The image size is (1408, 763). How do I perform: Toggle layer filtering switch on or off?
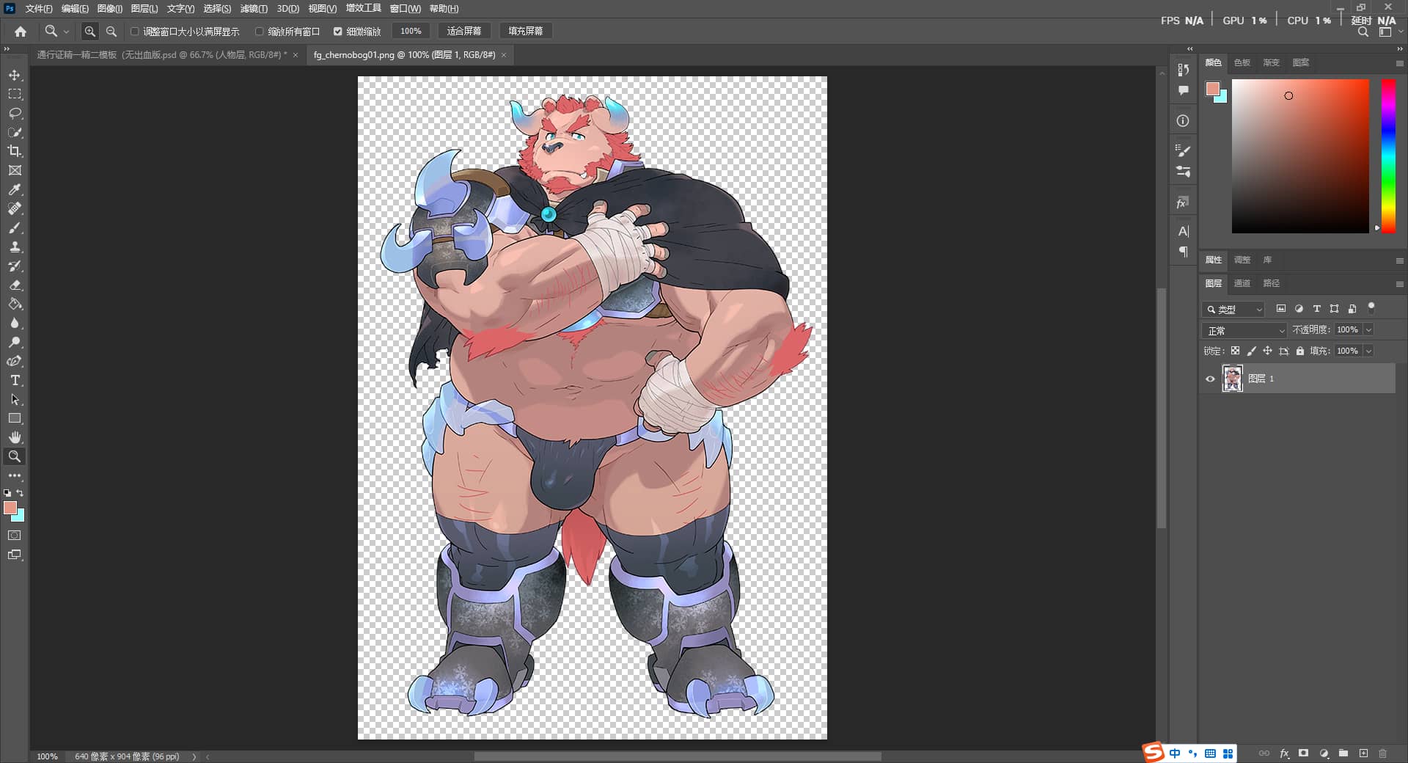coord(1371,307)
